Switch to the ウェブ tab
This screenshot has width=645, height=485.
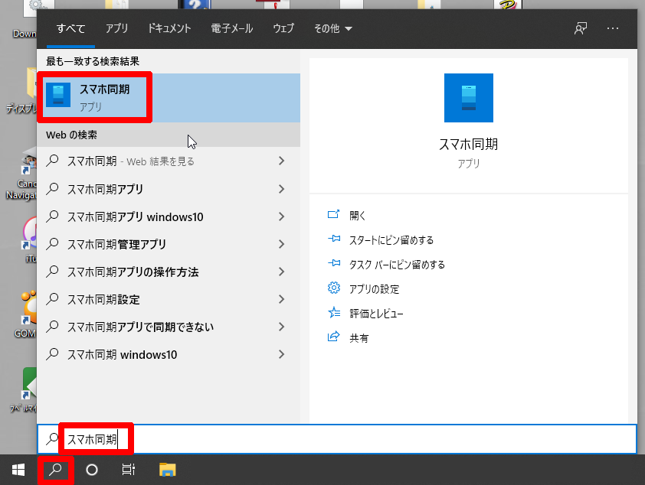point(284,28)
